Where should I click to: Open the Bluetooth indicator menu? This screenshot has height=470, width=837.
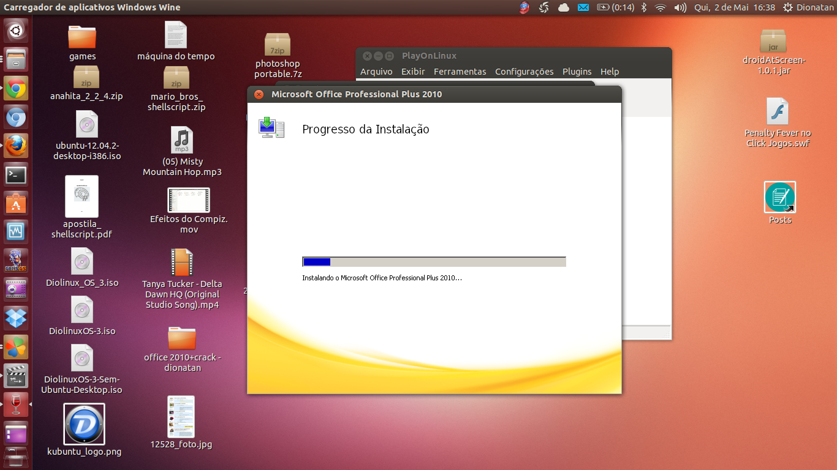click(644, 7)
